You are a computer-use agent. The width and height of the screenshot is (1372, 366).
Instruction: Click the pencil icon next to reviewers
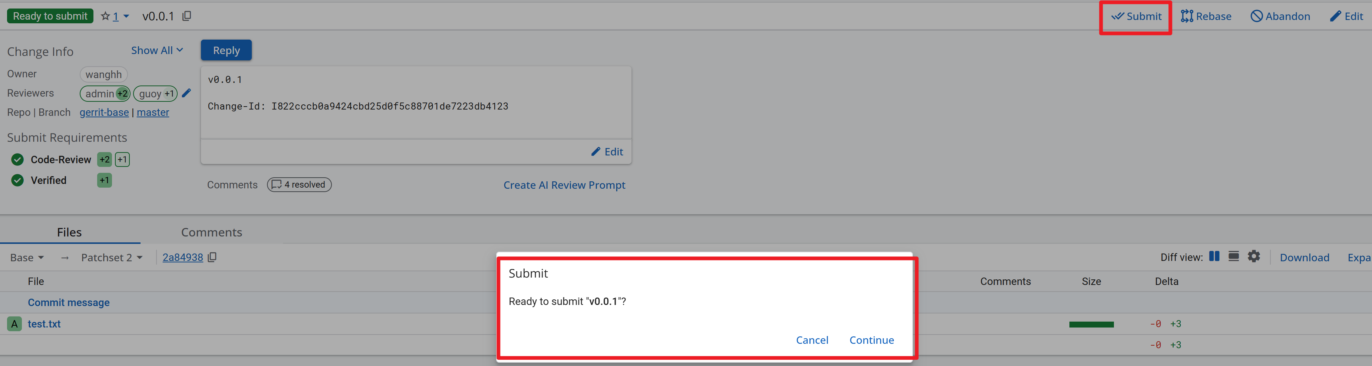pyautogui.click(x=186, y=94)
